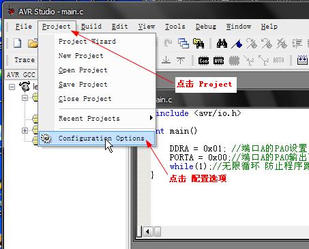The height and width of the screenshot is (249, 309).
Task: Click the dotted grid with down-arrows icon
Action: click(x=302, y=60)
